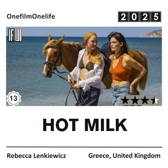Select the second rating star
This screenshot has height=168, width=168.
[x=135, y=100]
